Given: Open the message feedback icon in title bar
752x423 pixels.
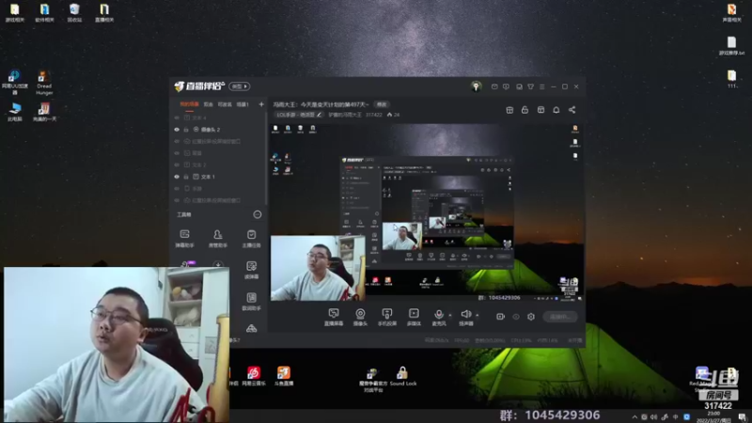Looking at the screenshot, I should coord(506,86).
